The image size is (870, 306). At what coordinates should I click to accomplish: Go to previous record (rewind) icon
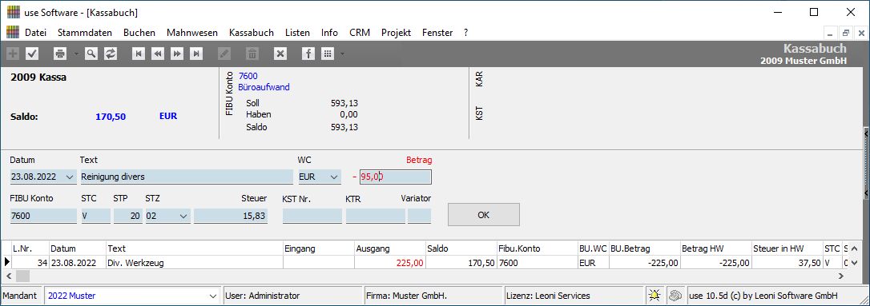(x=158, y=54)
